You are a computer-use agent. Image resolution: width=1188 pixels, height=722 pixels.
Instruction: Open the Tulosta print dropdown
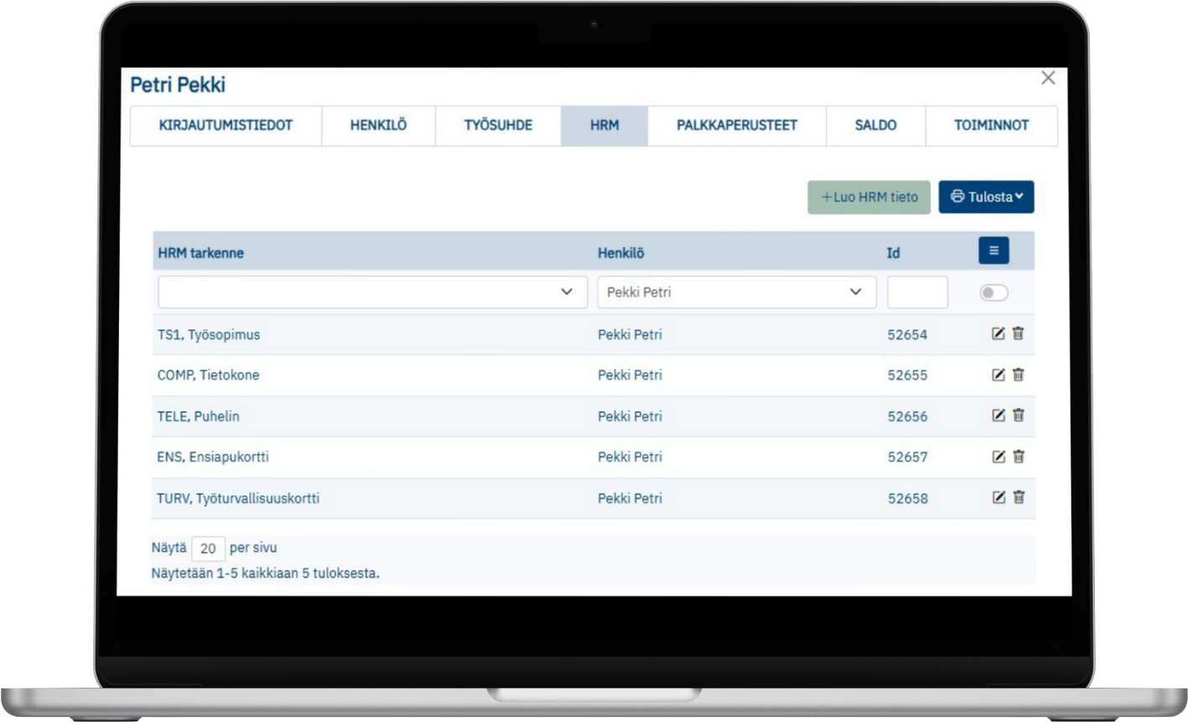(x=986, y=197)
